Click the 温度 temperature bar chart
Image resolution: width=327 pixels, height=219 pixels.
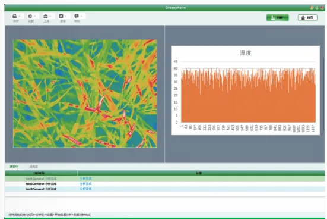coord(246,90)
